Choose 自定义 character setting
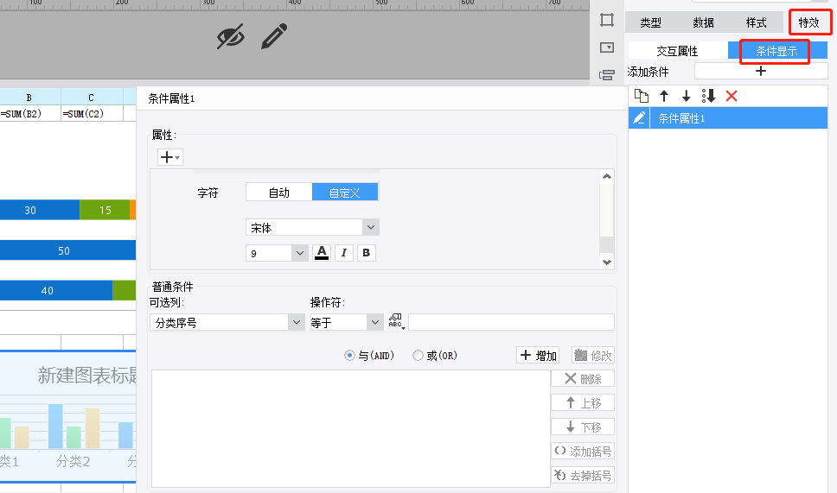The width and height of the screenshot is (837, 493). coord(345,193)
